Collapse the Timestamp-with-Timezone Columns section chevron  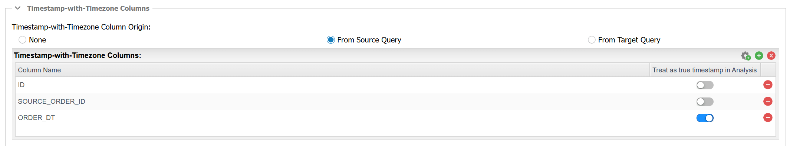(x=17, y=8)
